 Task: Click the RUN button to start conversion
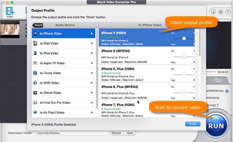click(216, 126)
